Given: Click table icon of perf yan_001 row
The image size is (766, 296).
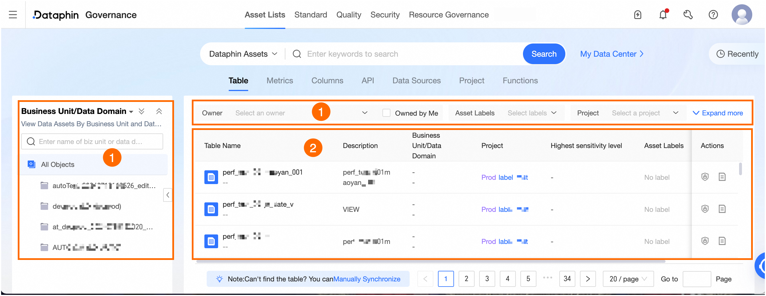Looking at the screenshot, I should [x=211, y=177].
